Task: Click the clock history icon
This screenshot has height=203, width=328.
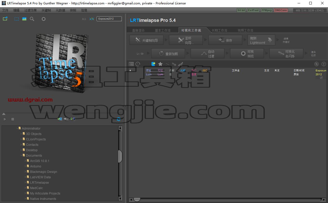Action: 138,64
